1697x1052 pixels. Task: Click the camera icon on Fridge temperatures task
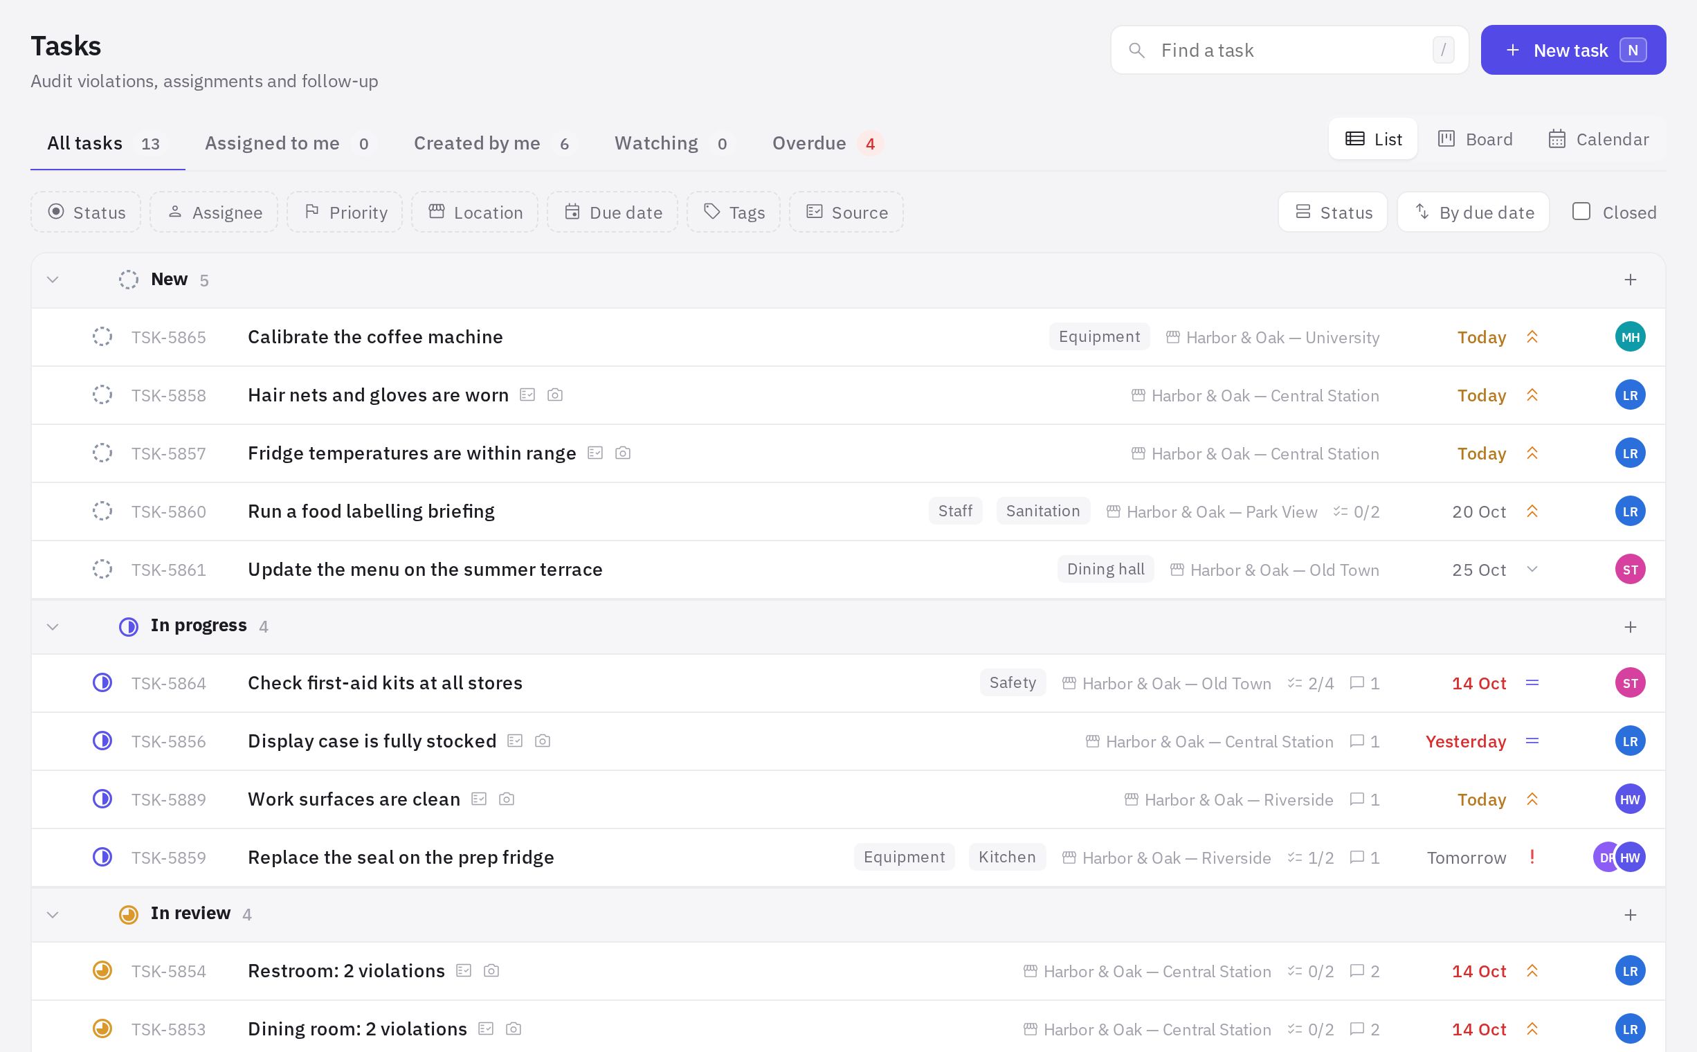(x=623, y=453)
